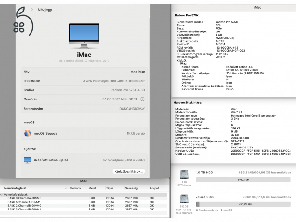Click the iMac19,1 model identifier value
Screen dimensions: 296x222
[x=236, y=112]
